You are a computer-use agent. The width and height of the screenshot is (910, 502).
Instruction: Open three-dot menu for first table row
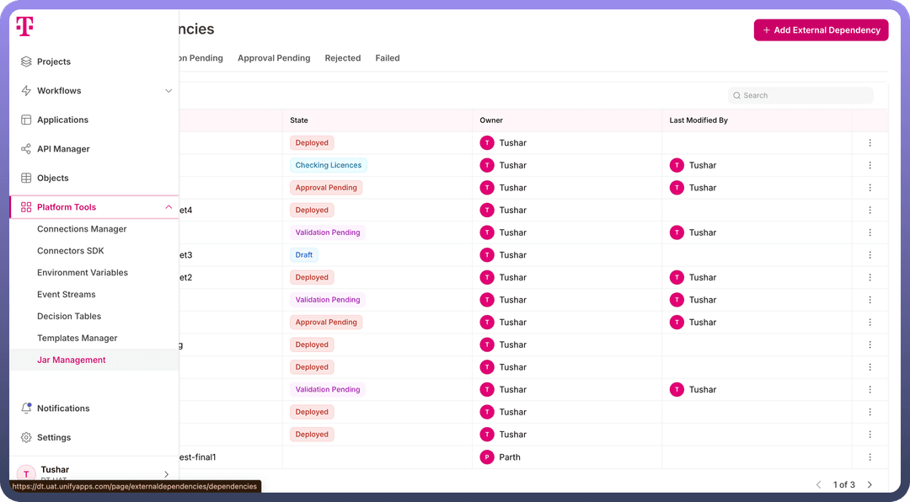(x=870, y=143)
